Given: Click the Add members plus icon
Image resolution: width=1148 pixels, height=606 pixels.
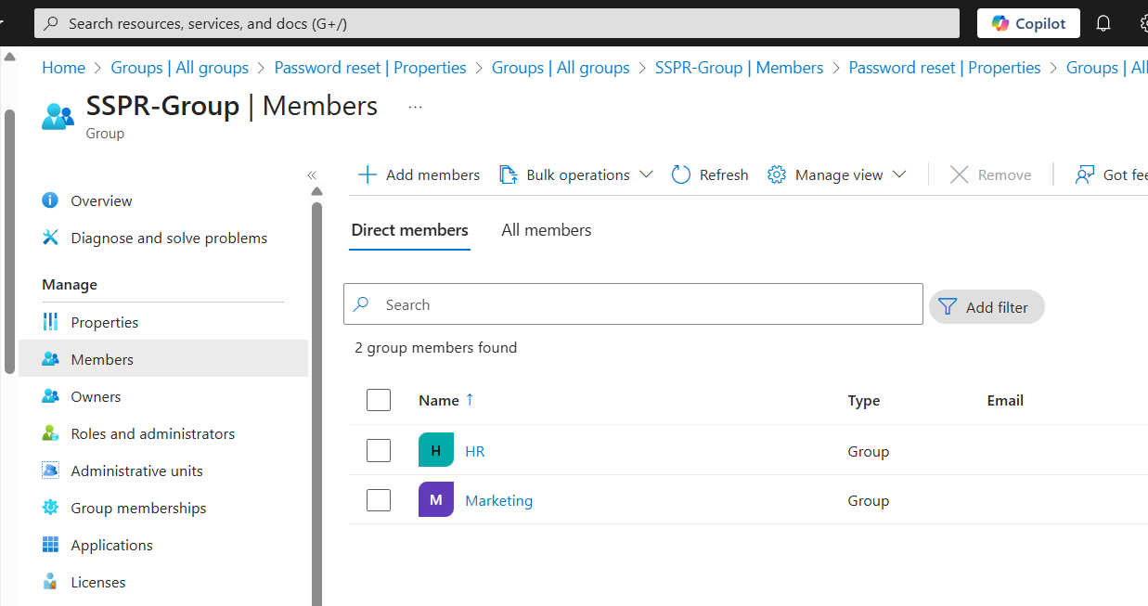Looking at the screenshot, I should coord(368,174).
